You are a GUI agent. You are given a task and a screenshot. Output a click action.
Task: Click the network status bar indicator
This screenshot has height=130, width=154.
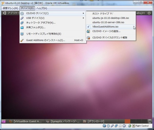pyautogui.click(x=116, y=126)
